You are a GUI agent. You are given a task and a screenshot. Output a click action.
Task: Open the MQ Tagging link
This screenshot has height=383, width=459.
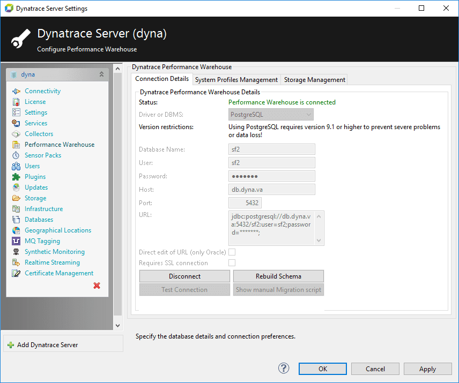pyautogui.click(x=42, y=241)
